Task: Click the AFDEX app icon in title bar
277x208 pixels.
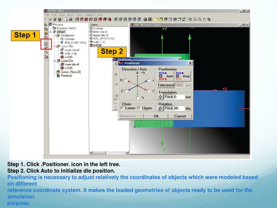Action: click(45, 11)
